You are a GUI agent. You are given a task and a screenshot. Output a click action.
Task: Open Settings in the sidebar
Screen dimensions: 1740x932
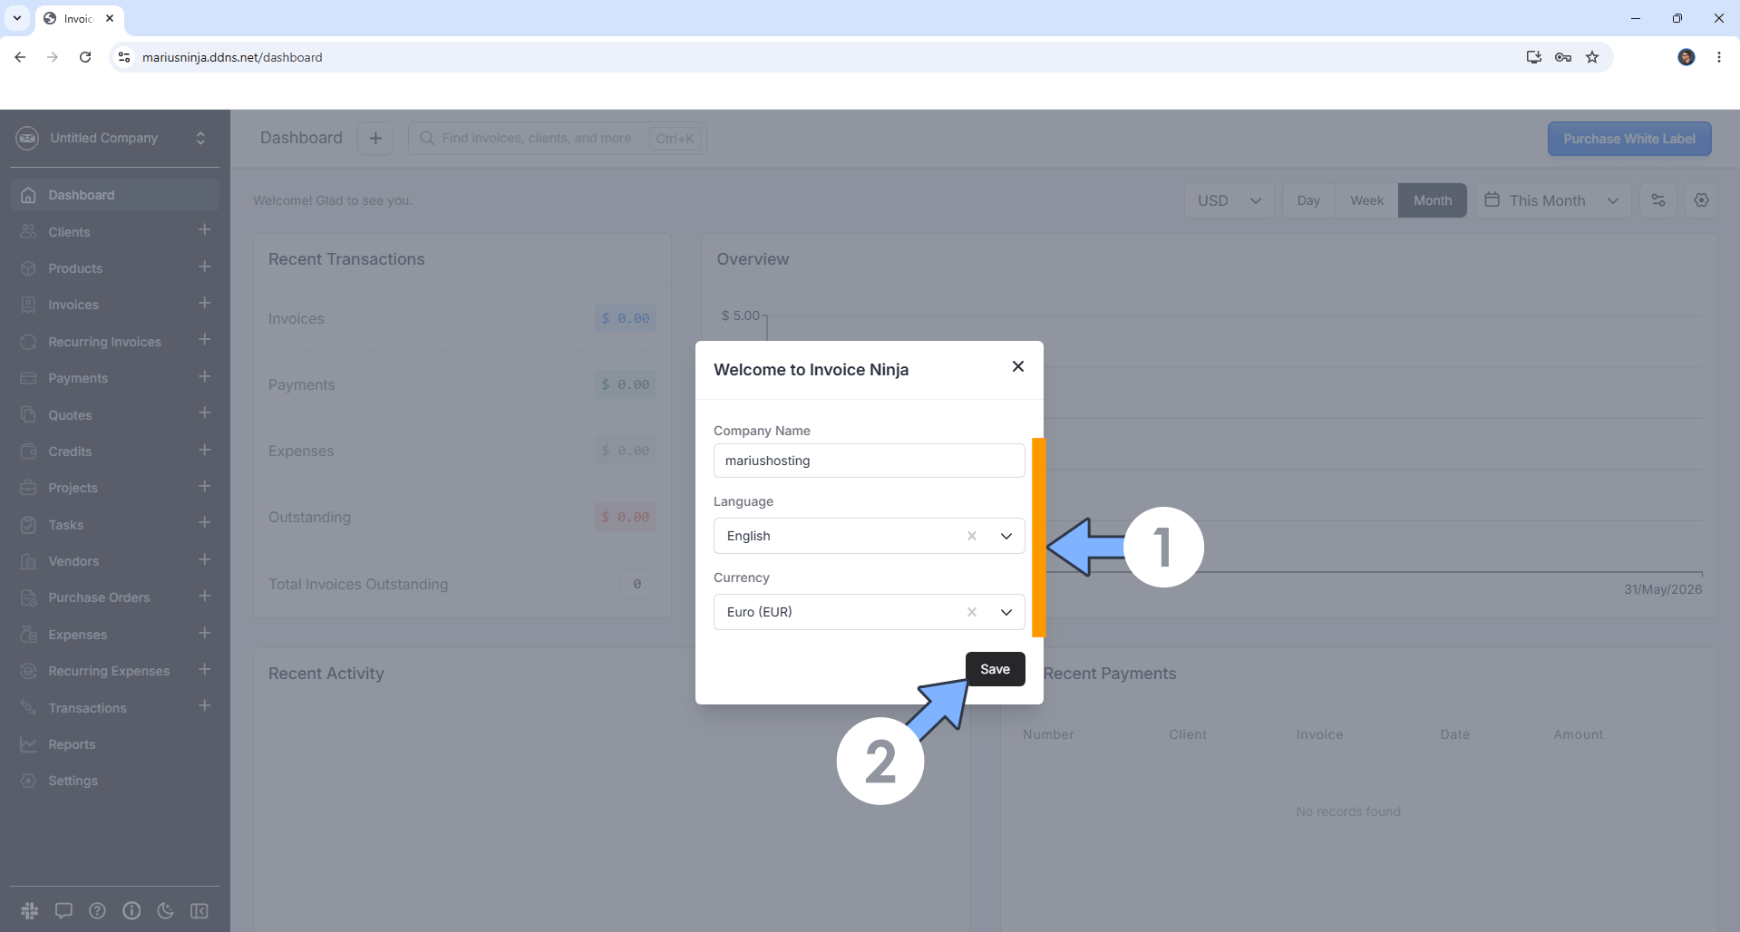coord(73,781)
